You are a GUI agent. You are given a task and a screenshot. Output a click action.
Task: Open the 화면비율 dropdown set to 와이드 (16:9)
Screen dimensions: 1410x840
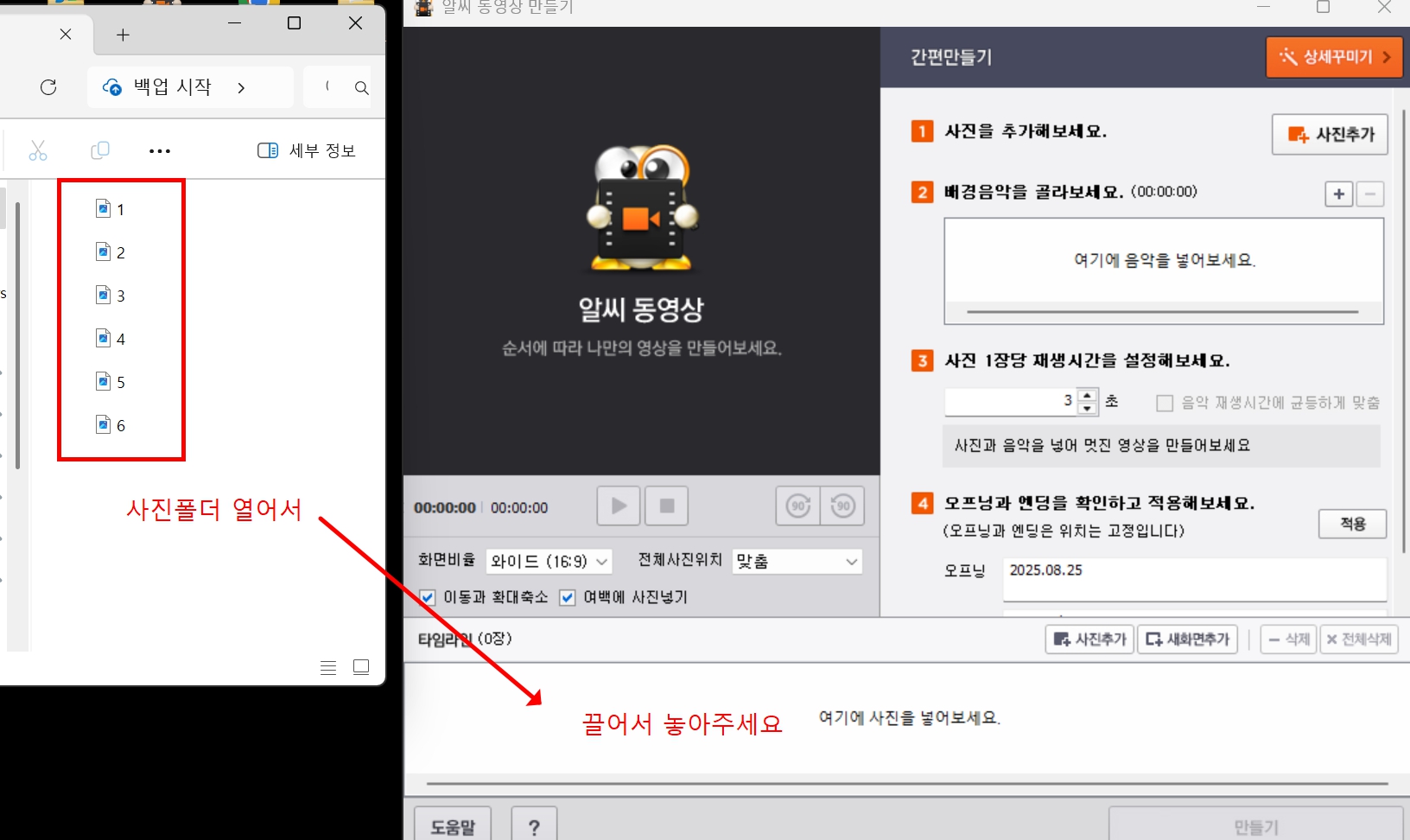549,562
